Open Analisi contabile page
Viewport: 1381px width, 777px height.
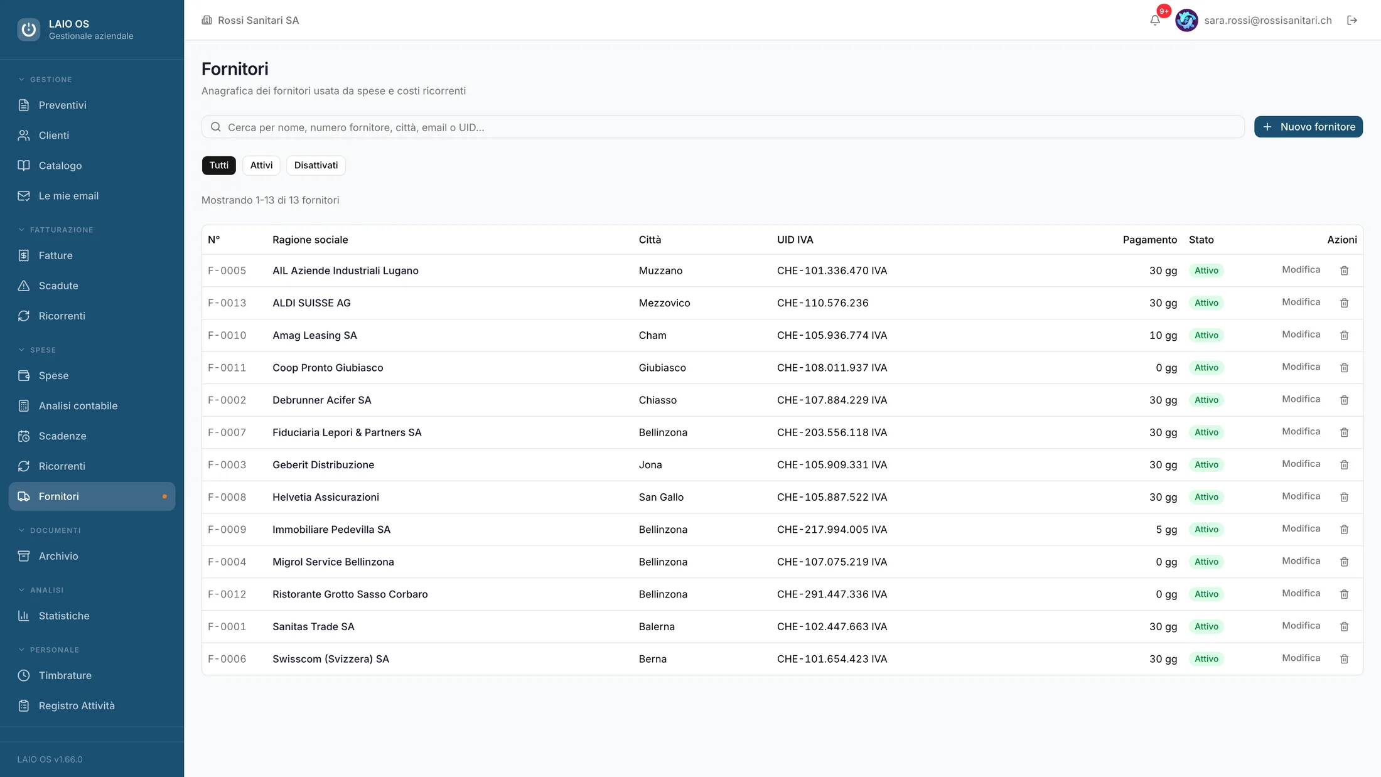92,405
